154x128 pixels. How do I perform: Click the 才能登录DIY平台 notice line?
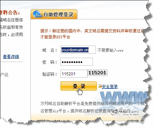[55, 37]
